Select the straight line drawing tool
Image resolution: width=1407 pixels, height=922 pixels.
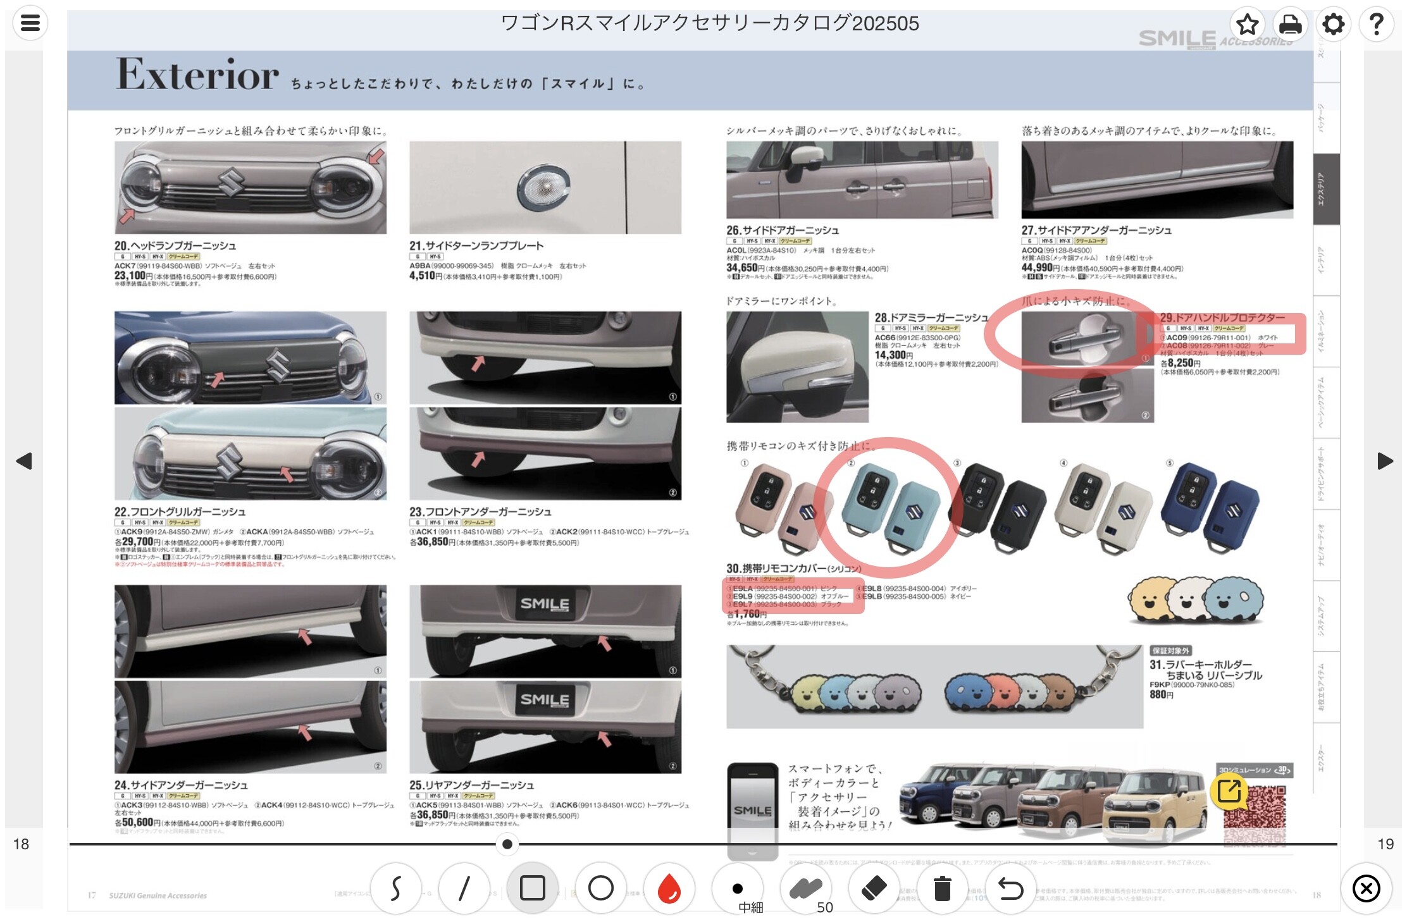tap(464, 888)
